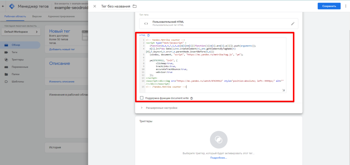Click the Триггеры circle icon

pos(6,60)
